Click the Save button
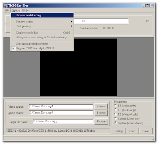Viewport: 158px width, 144px height. click(146, 131)
